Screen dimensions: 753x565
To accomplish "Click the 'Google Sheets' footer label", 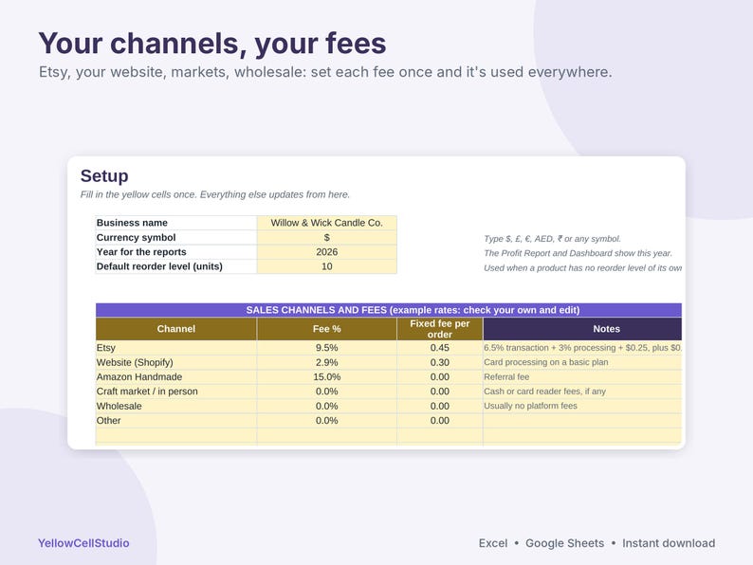I will point(565,543).
